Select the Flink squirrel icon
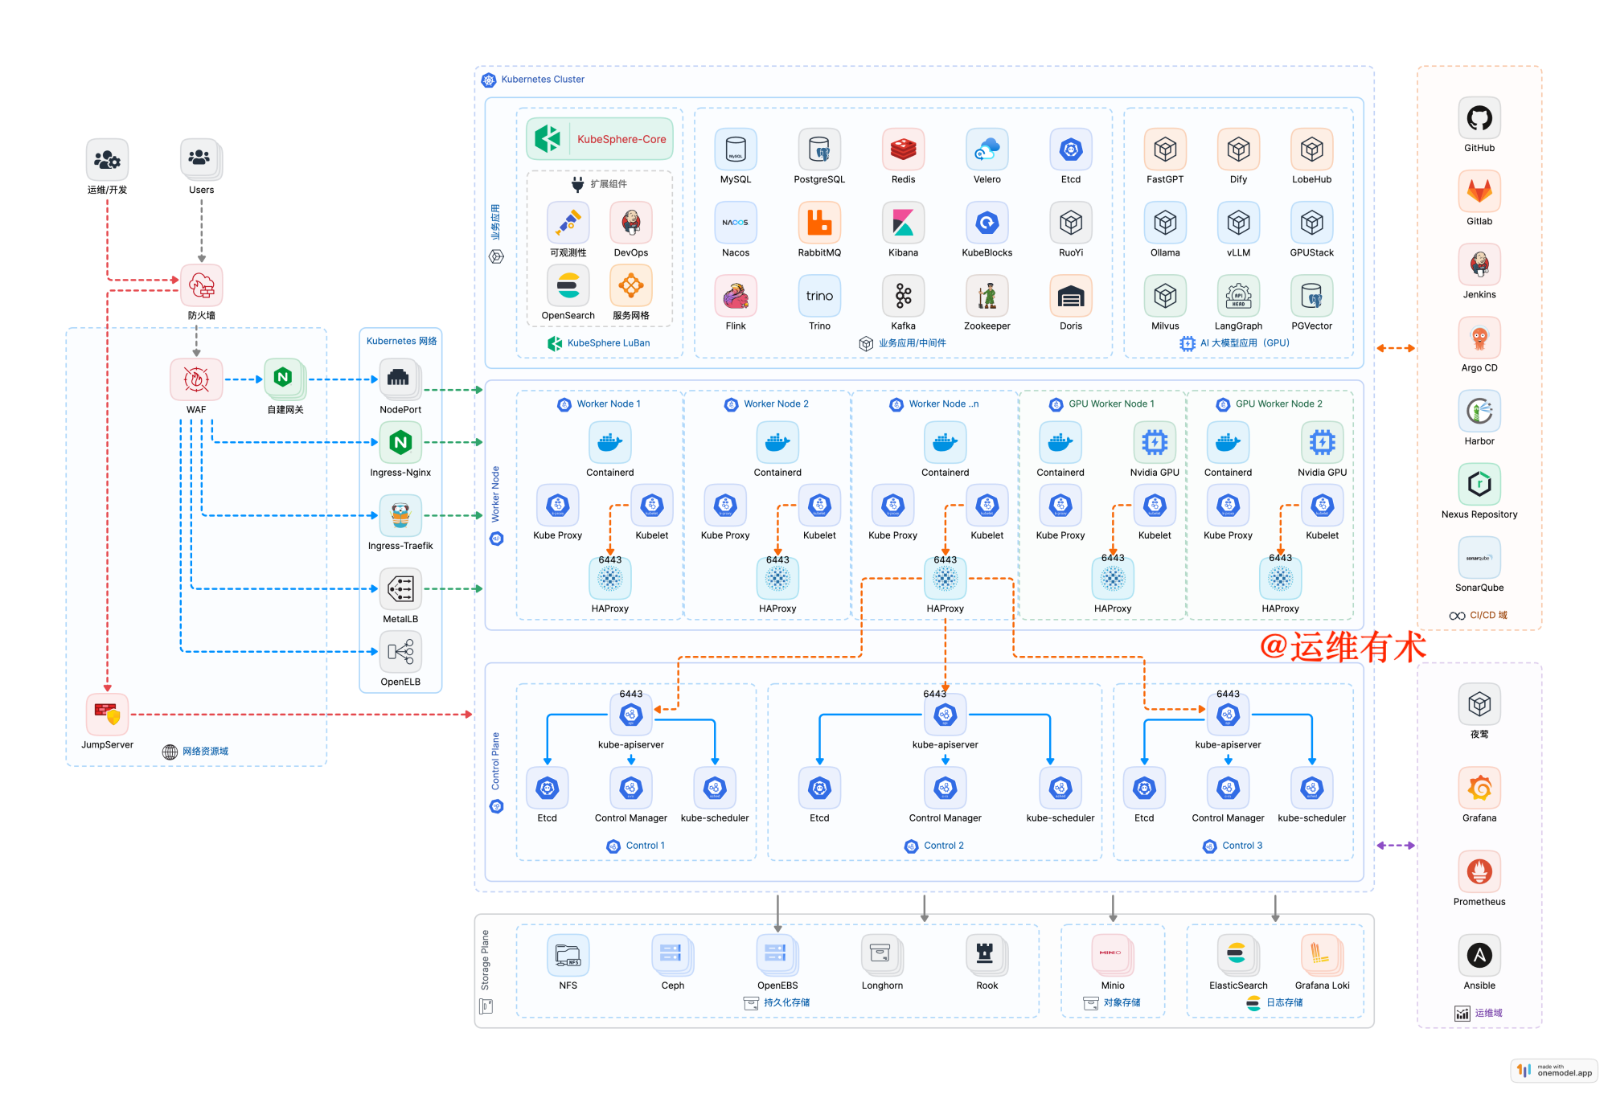Screen dimensions: 1608x1094 point(736,296)
